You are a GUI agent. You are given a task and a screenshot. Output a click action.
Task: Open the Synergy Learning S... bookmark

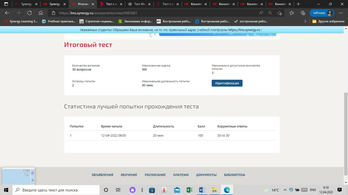[20, 21]
